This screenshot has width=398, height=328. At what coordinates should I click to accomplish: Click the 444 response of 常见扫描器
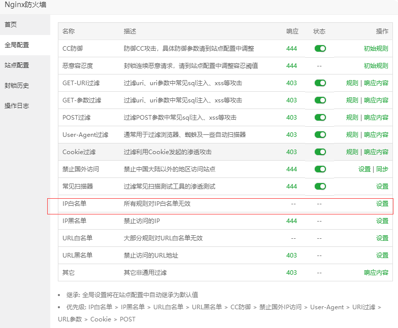(x=291, y=187)
